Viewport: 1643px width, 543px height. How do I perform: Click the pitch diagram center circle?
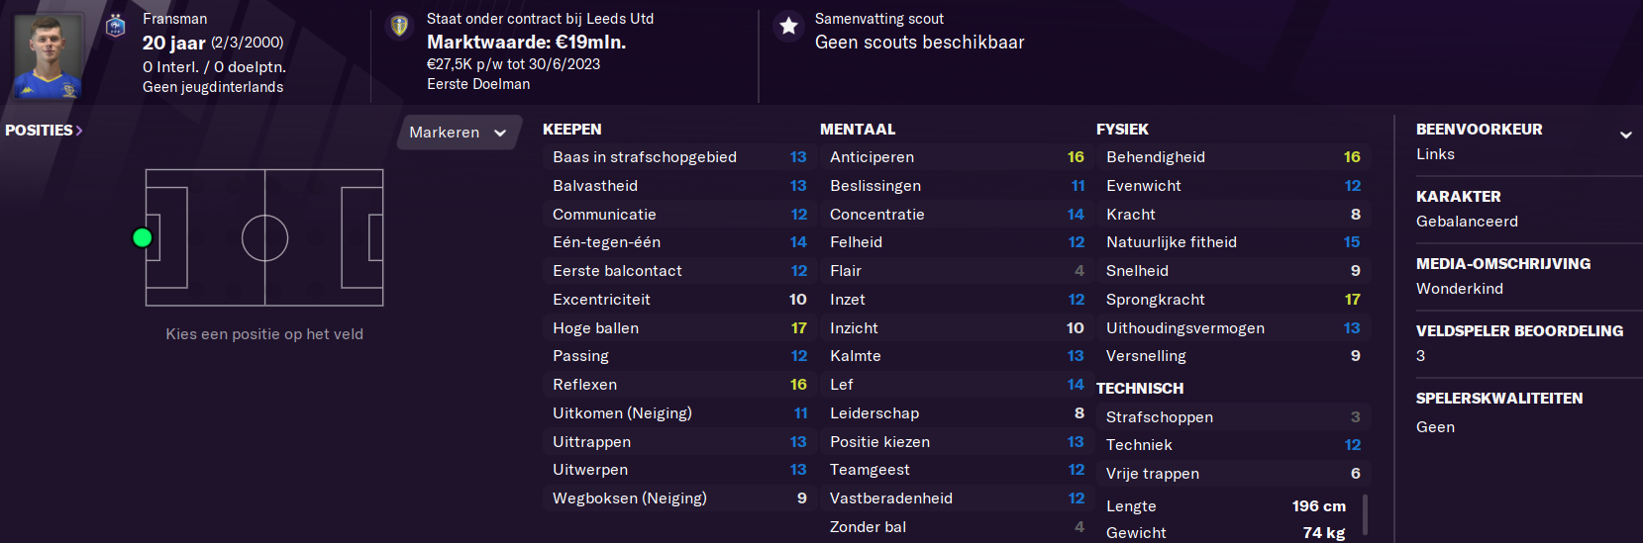(x=264, y=238)
